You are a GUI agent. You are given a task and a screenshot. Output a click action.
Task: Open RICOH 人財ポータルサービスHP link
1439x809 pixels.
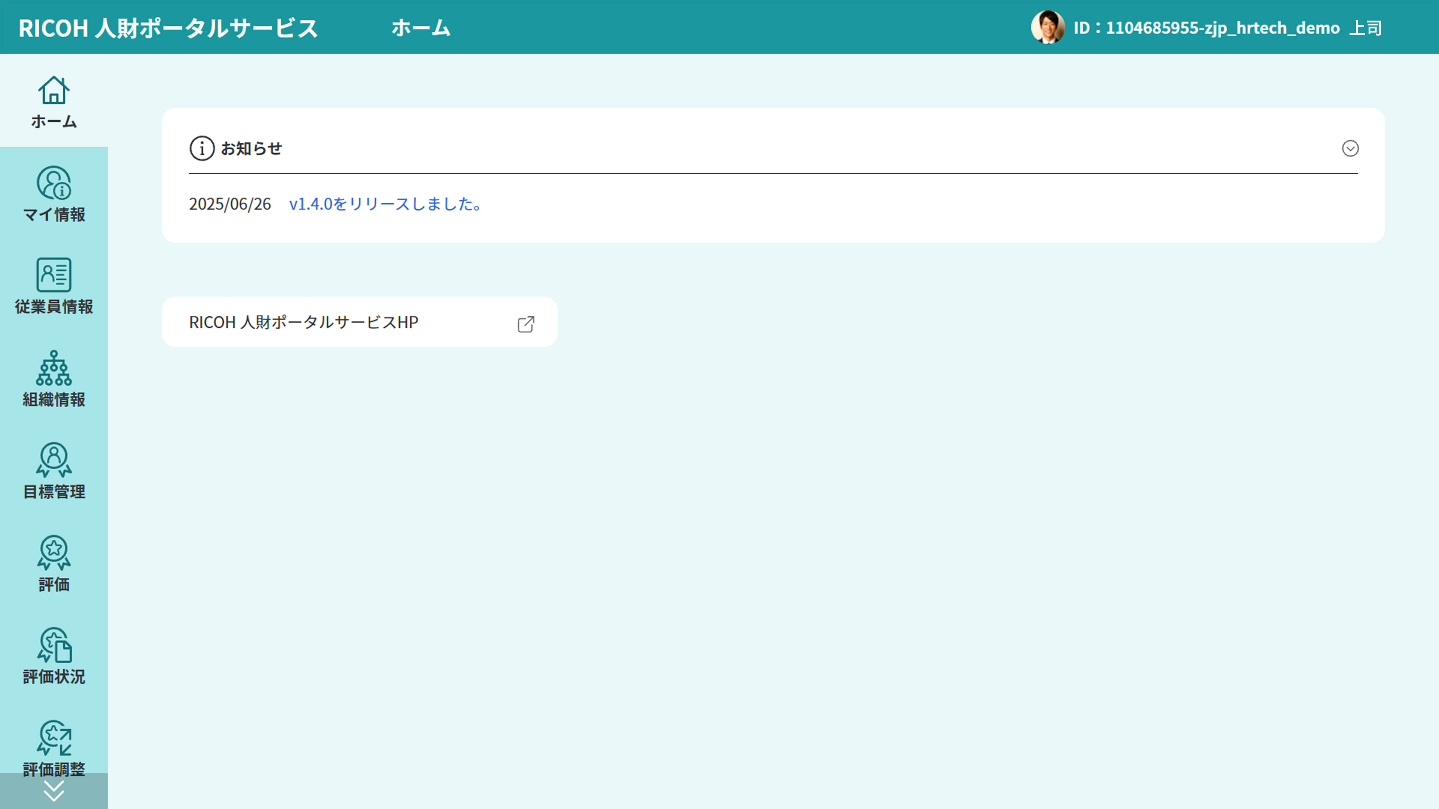click(303, 322)
